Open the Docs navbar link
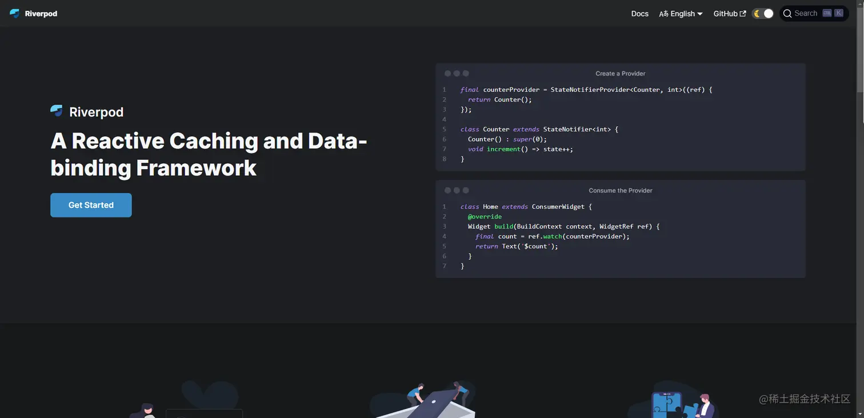Screen dimensions: 864x418 pyautogui.click(x=640, y=14)
